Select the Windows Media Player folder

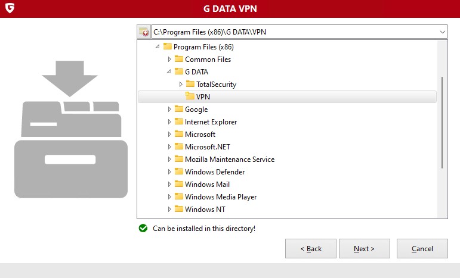pos(220,197)
